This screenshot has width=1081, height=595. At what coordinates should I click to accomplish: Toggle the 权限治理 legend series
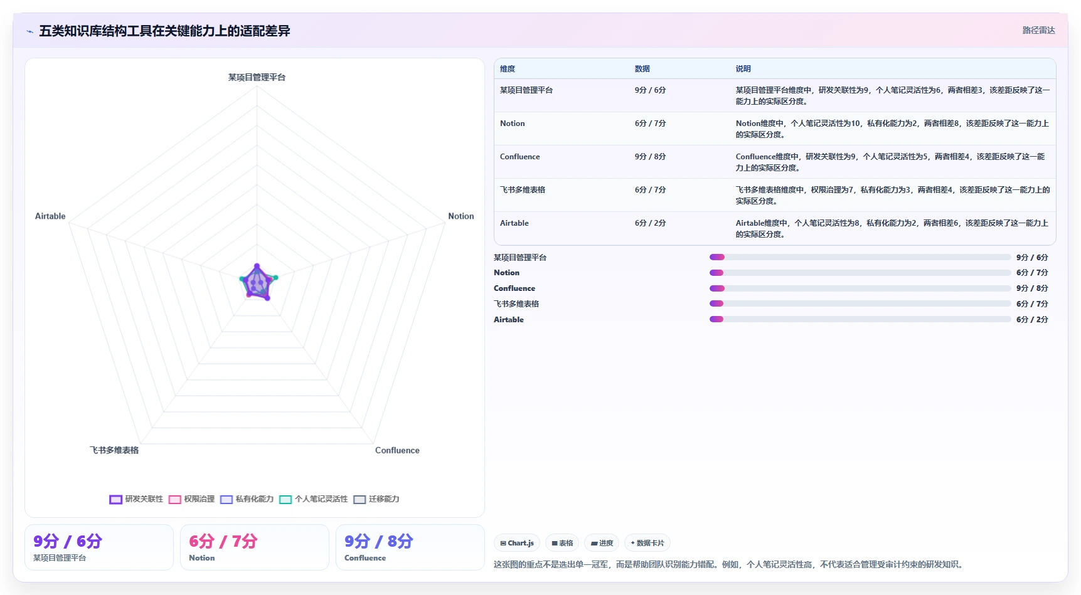(192, 499)
